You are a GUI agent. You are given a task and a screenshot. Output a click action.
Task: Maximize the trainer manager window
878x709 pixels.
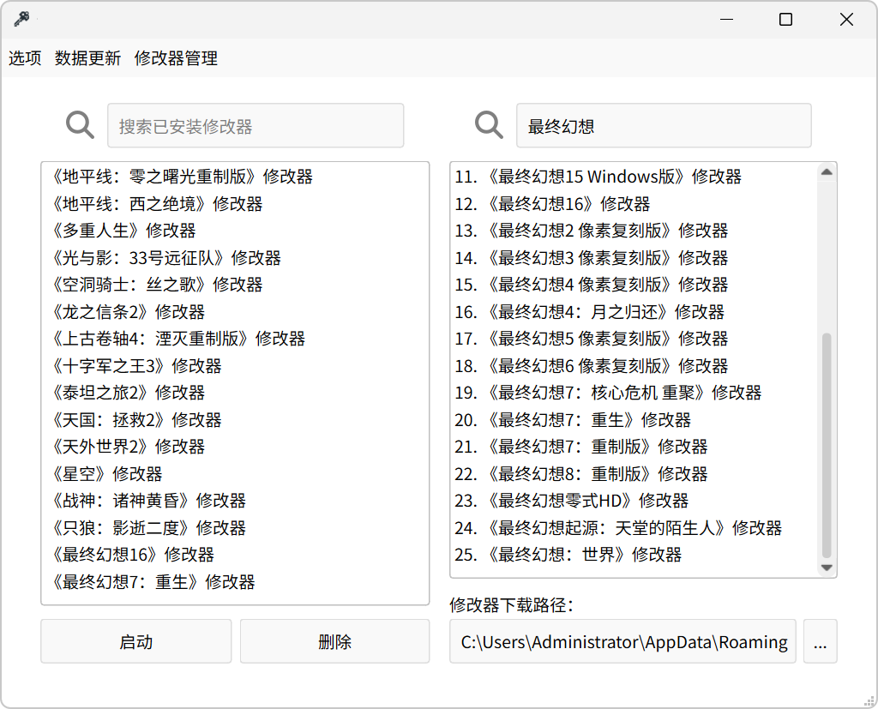785,20
